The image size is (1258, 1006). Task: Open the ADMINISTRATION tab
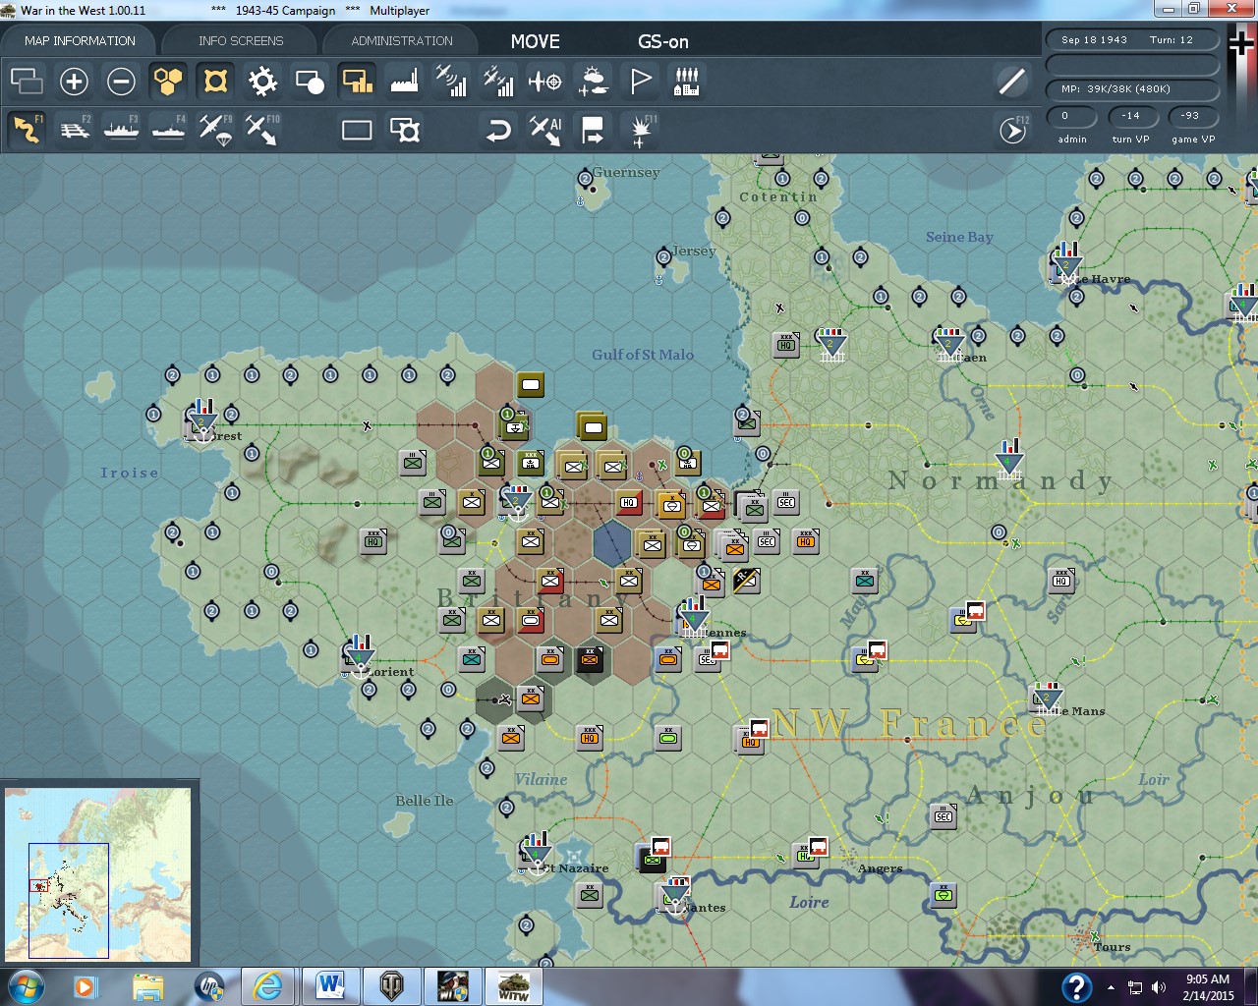[402, 40]
